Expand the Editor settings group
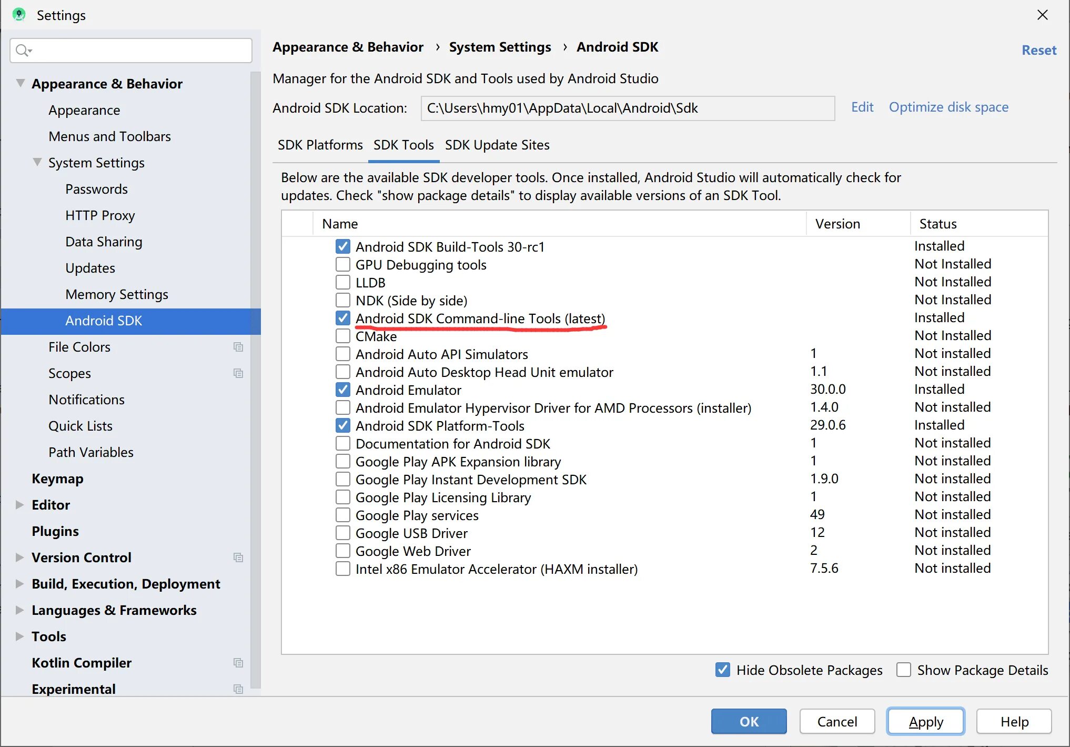The width and height of the screenshot is (1070, 747). 20,505
